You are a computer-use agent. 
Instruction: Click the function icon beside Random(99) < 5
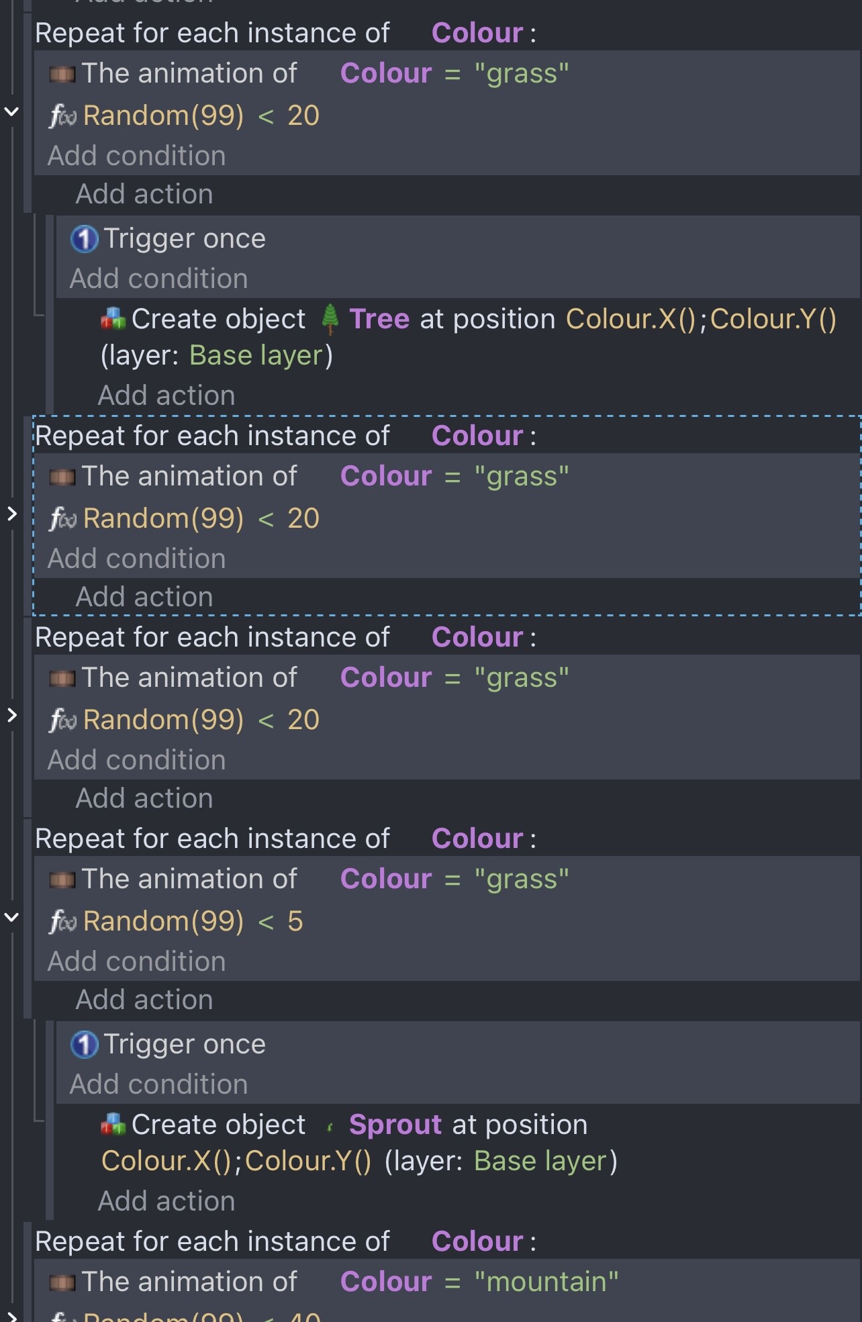[62, 920]
